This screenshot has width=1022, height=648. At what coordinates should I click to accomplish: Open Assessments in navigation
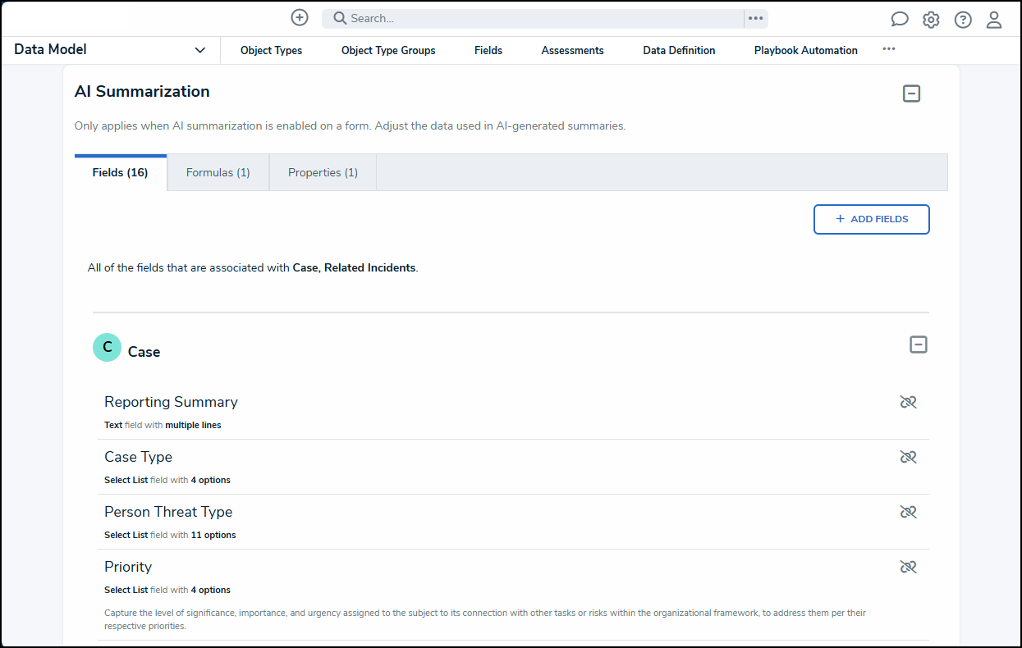(x=572, y=51)
